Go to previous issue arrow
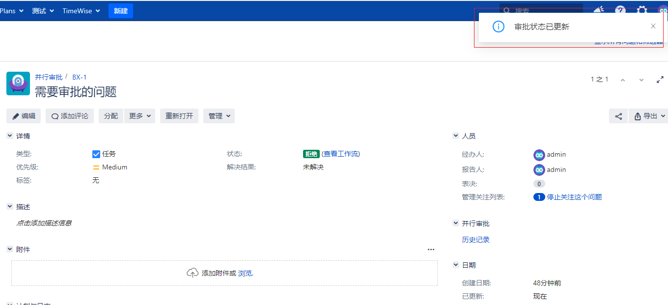Viewport: 668px width, 305px height. pos(623,80)
